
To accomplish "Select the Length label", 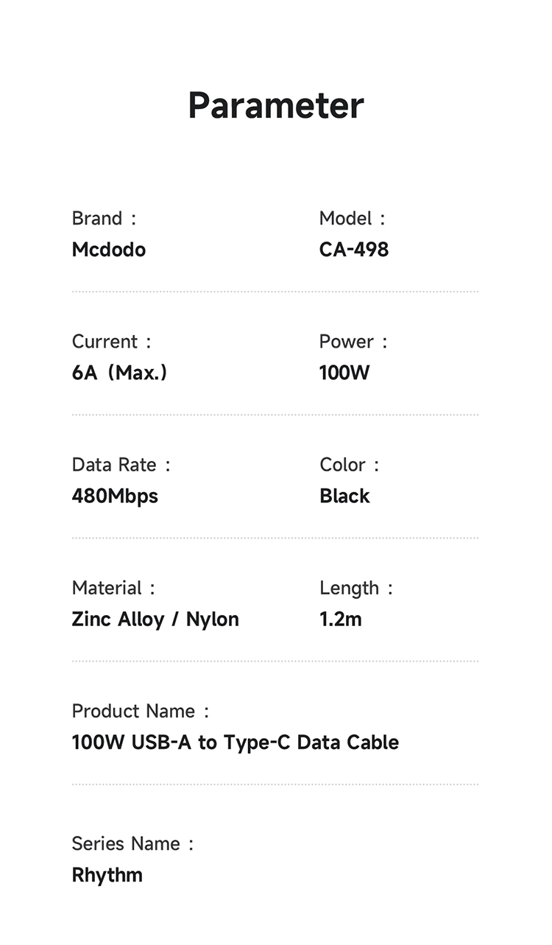I will click(349, 588).
